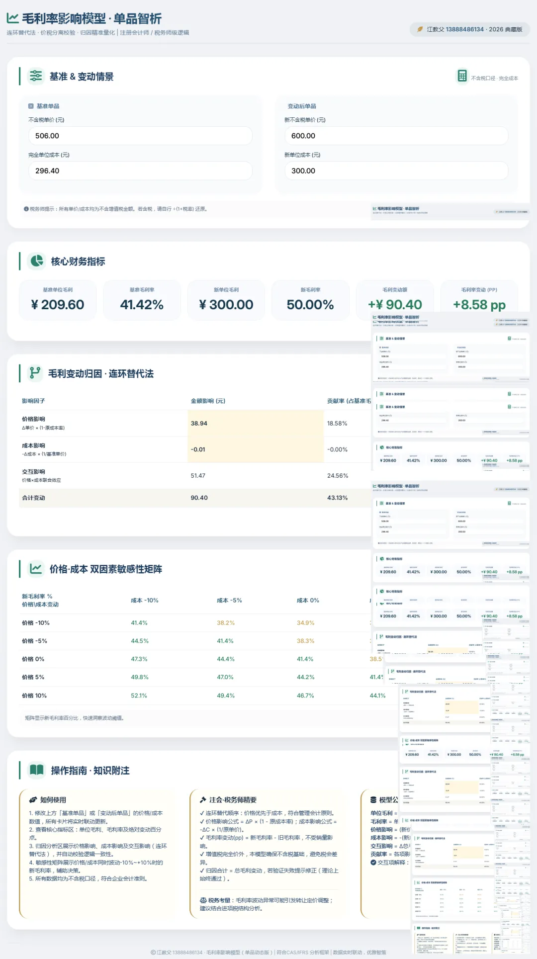Screen dimensions: 537x959
Task: Click the 不含税口径 · 完全成本 label
Action: (x=494, y=78)
